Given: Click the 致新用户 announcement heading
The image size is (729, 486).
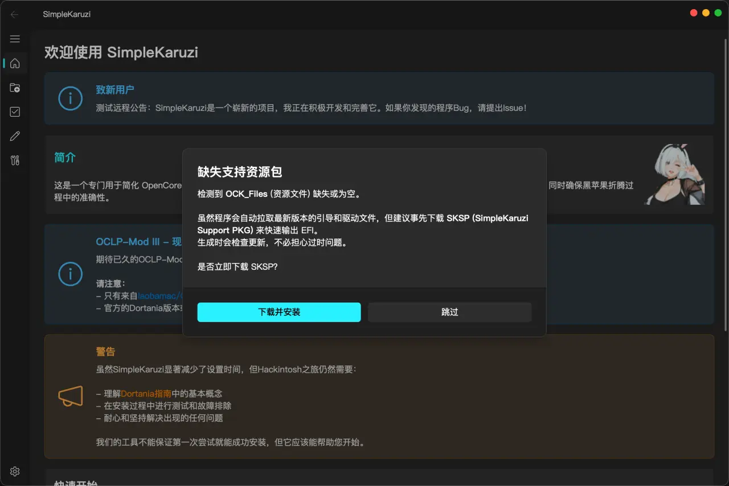Looking at the screenshot, I should (x=115, y=90).
